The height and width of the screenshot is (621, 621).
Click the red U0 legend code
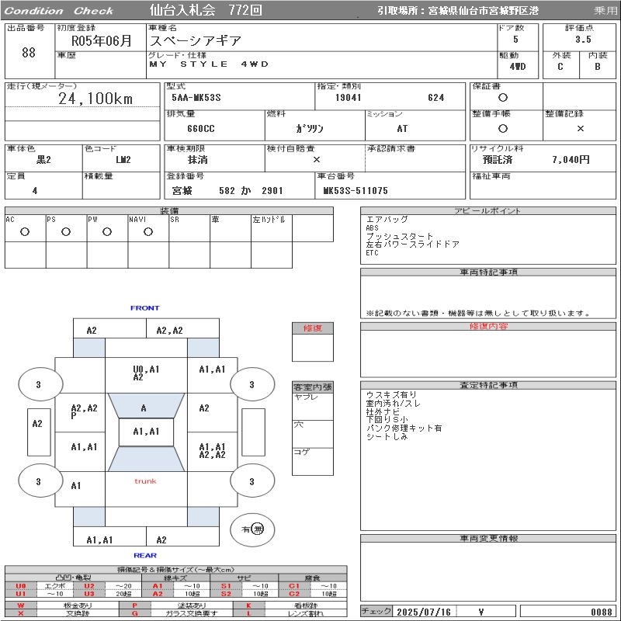click(x=21, y=586)
